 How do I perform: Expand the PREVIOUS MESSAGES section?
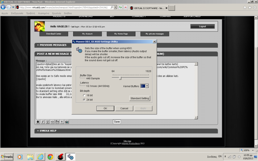52,45
